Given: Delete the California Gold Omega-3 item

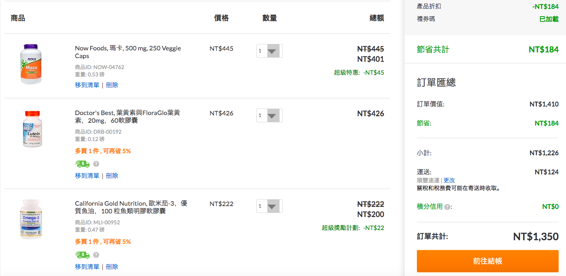Looking at the screenshot, I should click(112, 267).
